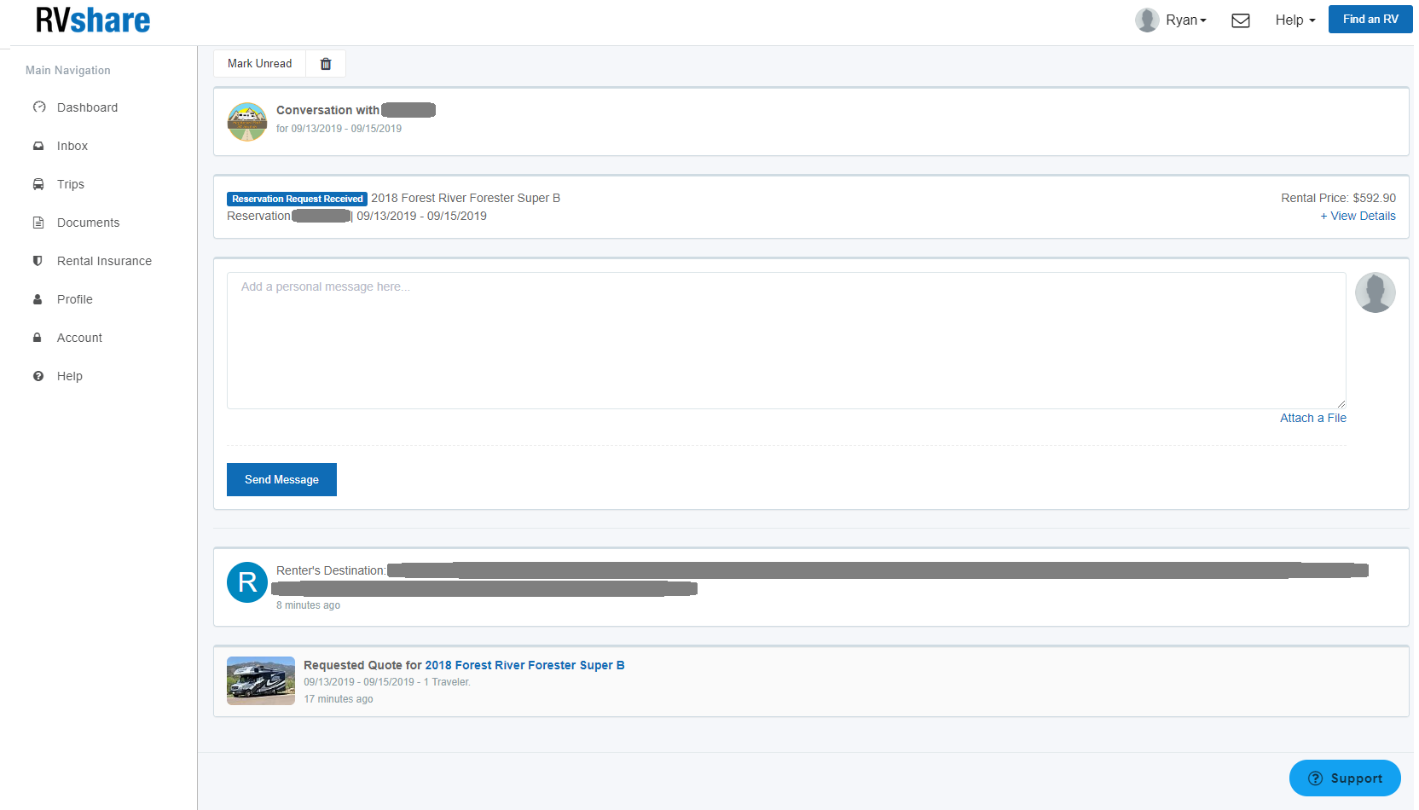
Task: Open Help in the sidebar navigation
Action: tap(70, 376)
